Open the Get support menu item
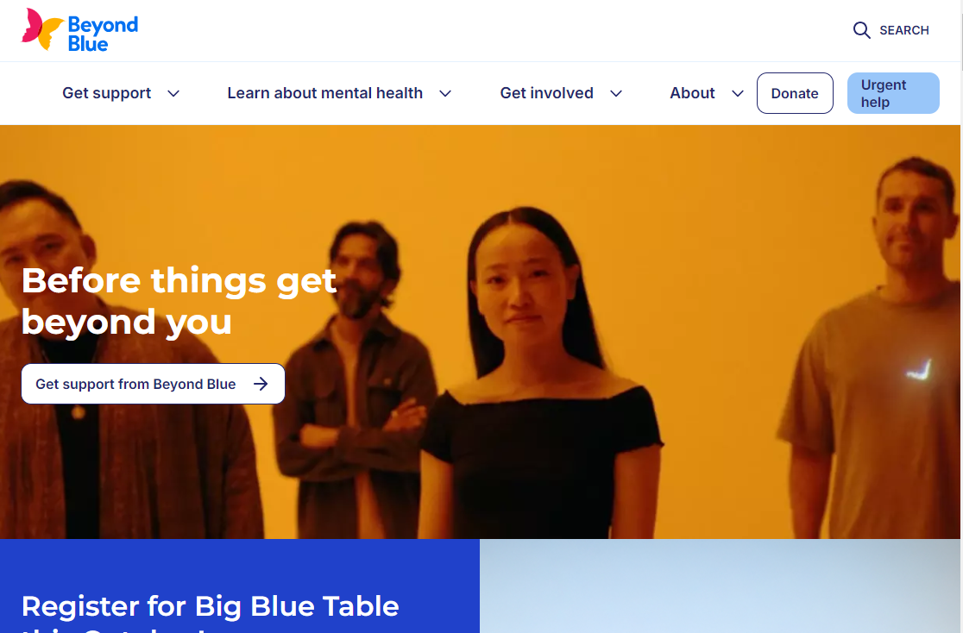963x633 pixels. [x=107, y=93]
